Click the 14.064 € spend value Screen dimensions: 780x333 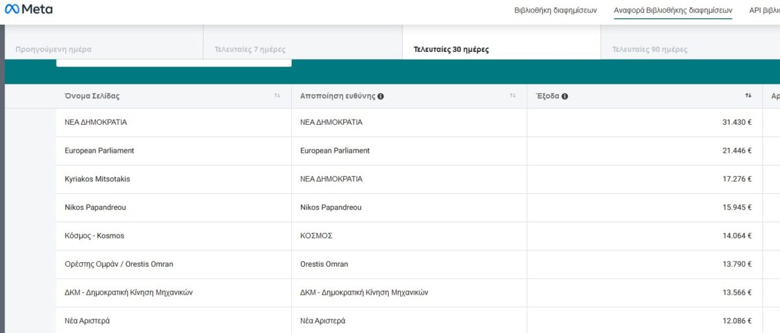pos(737,235)
